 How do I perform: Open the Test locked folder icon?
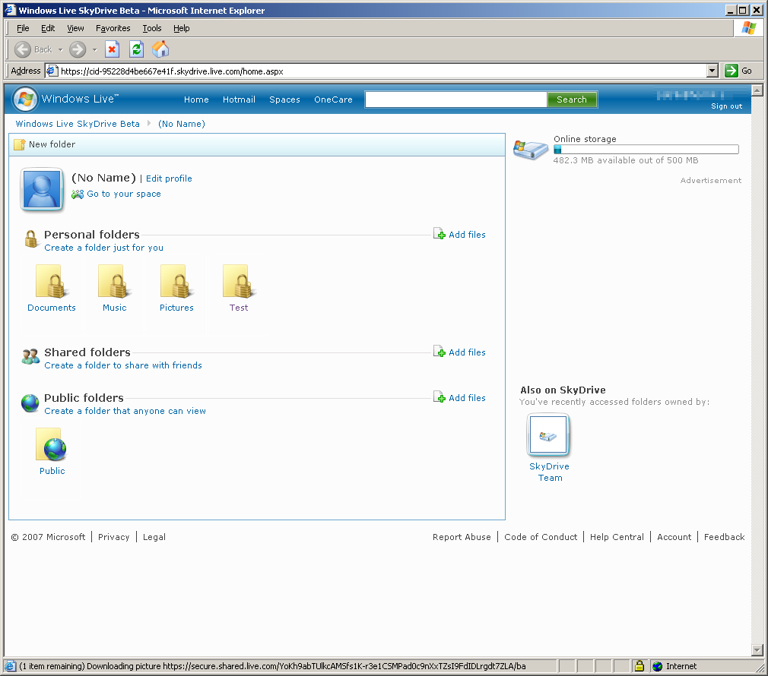pyautogui.click(x=239, y=282)
